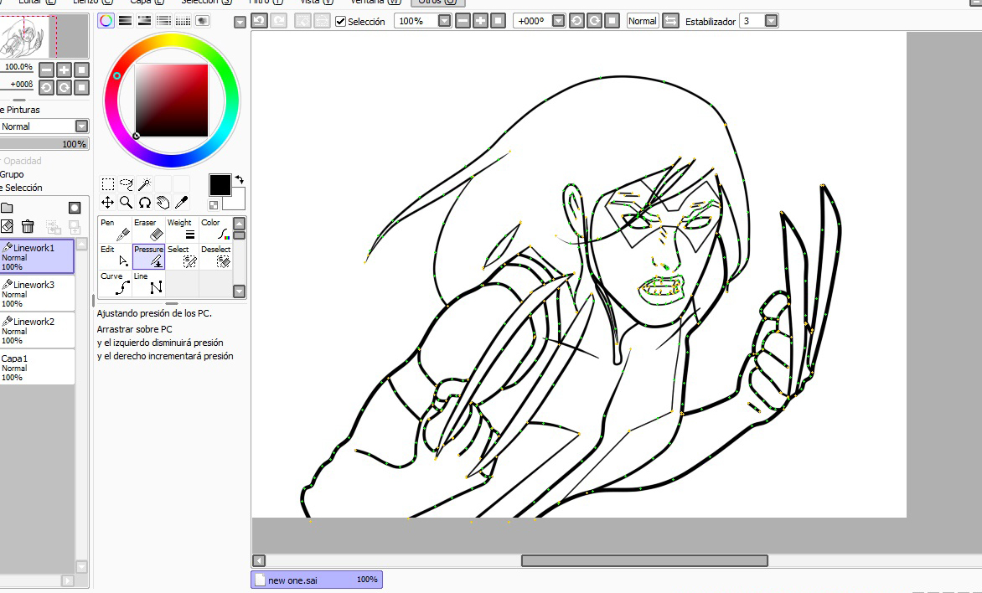Screen dimensions: 982x593
Task: Select the Curve tool
Action: [x=115, y=283]
